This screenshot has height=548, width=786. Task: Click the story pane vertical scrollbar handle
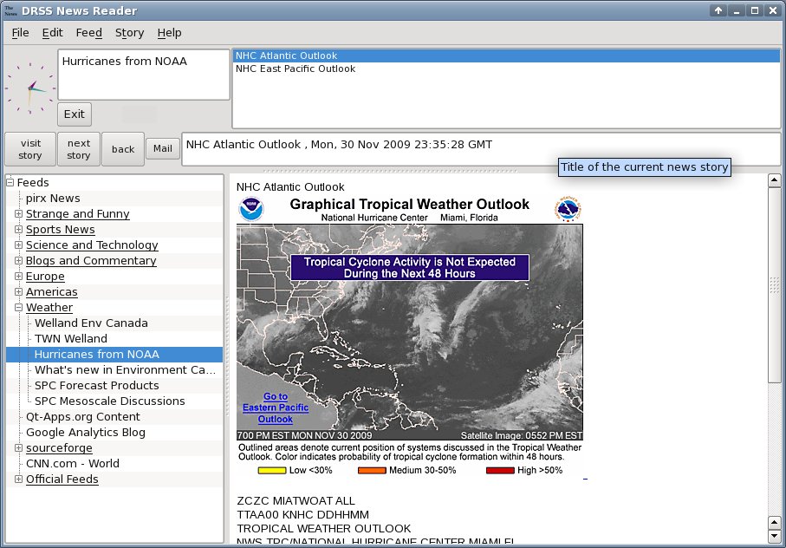click(x=774, y=285)
